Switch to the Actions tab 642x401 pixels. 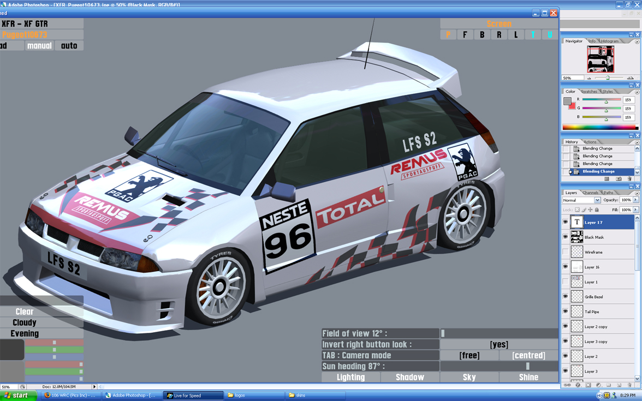click(x=590, y=142)
